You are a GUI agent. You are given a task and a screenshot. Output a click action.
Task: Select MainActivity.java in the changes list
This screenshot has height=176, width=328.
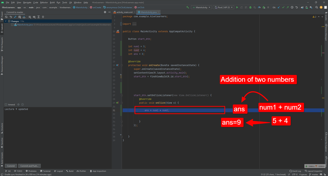point(25,25)
